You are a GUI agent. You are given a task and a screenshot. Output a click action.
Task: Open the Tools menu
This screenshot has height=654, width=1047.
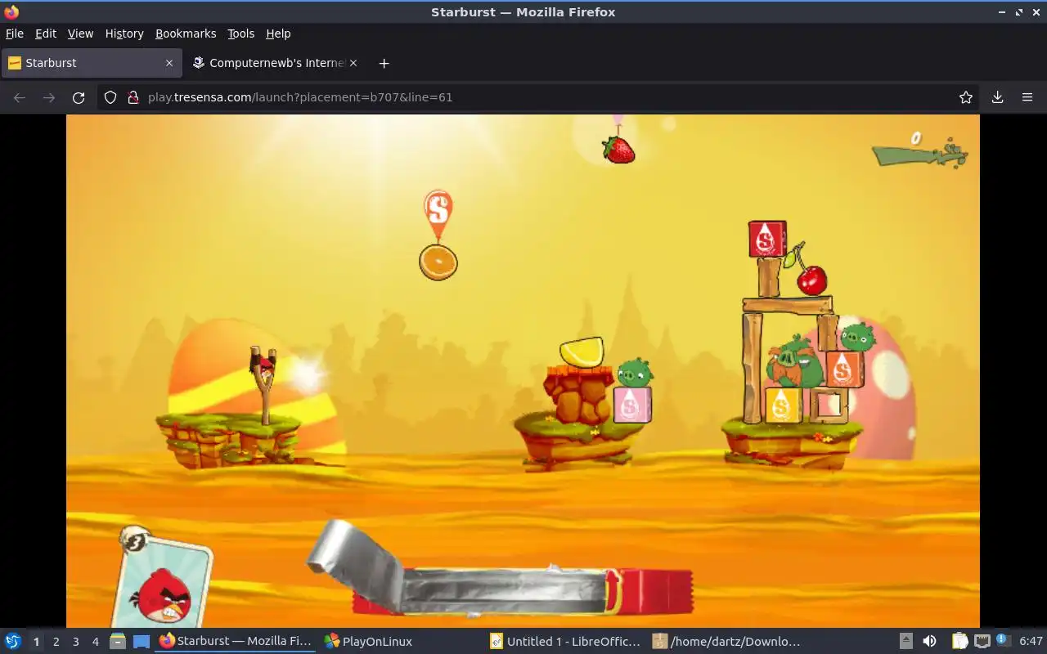[x=240, y=34]
